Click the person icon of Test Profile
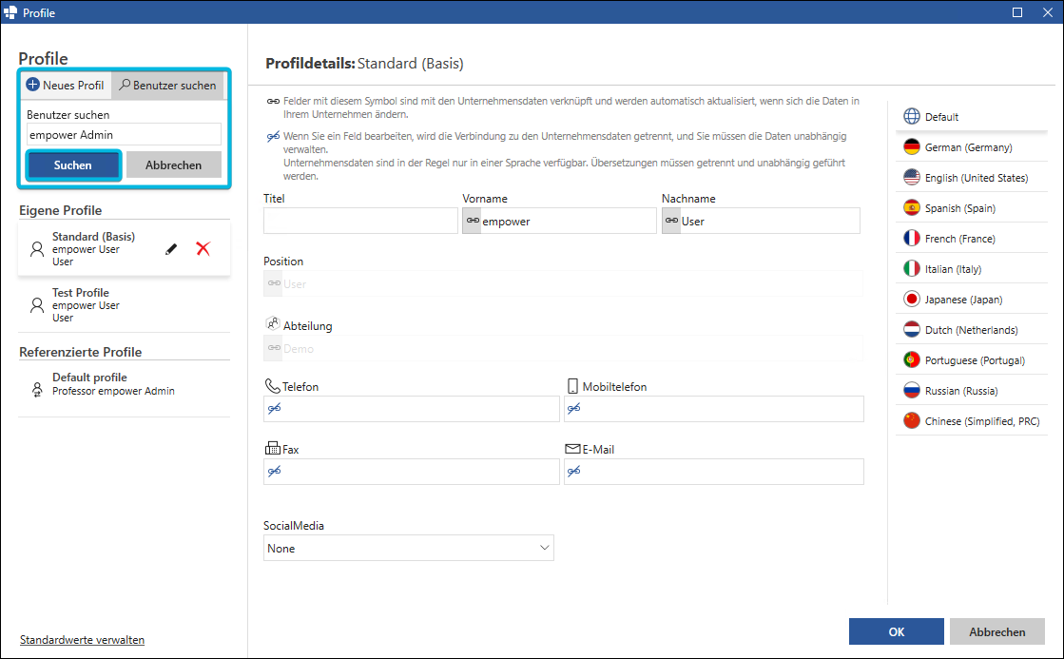This screenshot has width=1064, height=659. (x=37, y=304)
